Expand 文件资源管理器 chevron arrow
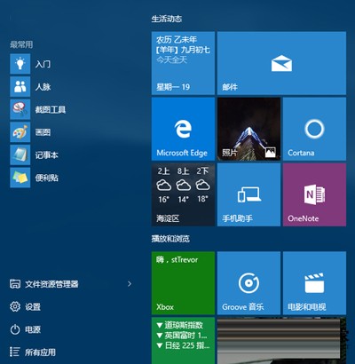Viewport: 355px width, 364px height. click(x=130, y=284)
